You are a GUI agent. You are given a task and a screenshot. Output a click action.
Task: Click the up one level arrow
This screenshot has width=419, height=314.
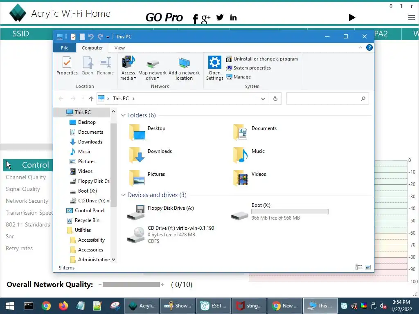[91, 99]
